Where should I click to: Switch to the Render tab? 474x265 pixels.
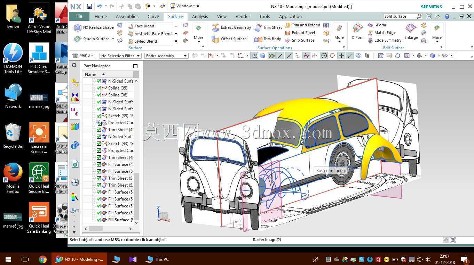tap(243, 16)
